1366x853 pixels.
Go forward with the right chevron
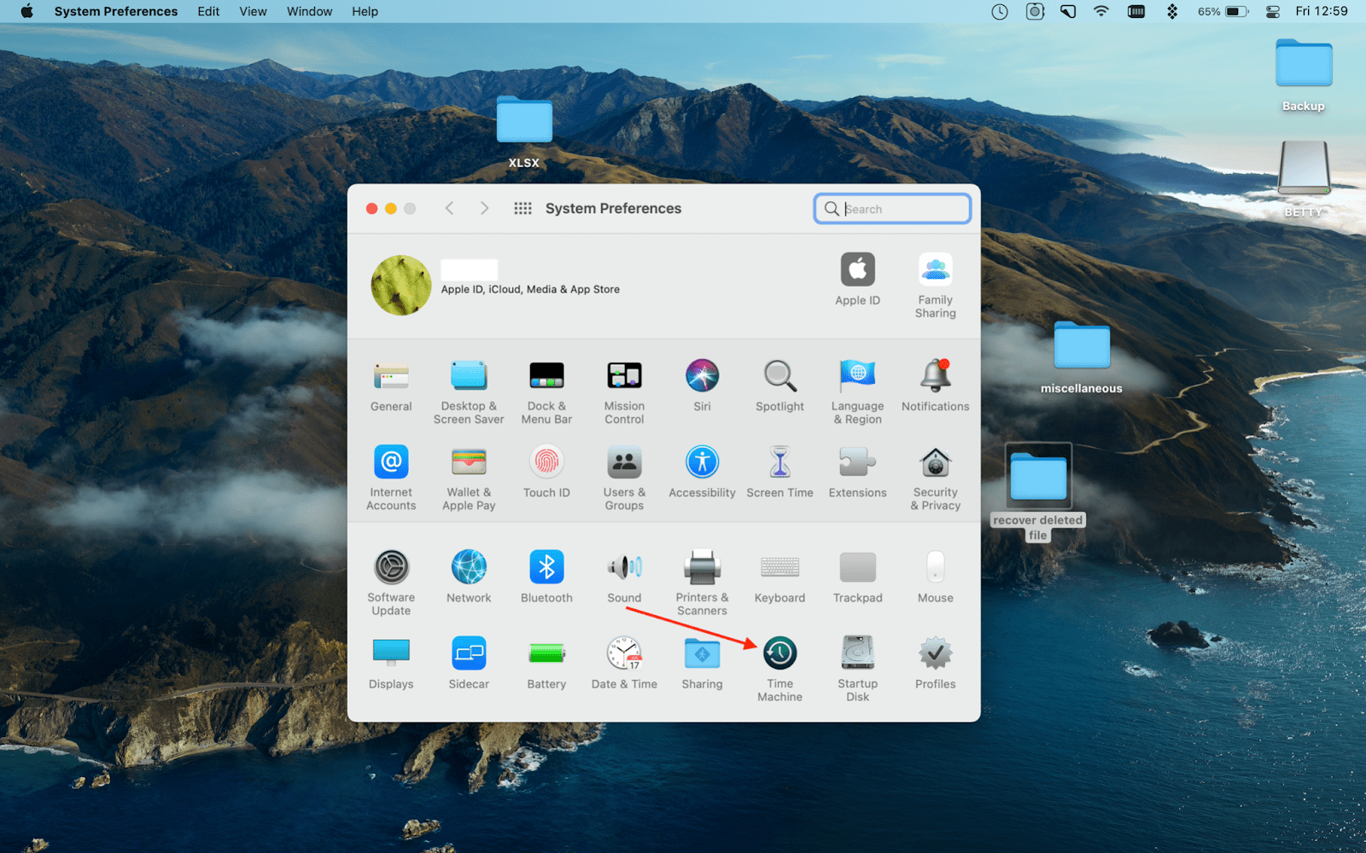pyautogui.click(x=484, y=208)
